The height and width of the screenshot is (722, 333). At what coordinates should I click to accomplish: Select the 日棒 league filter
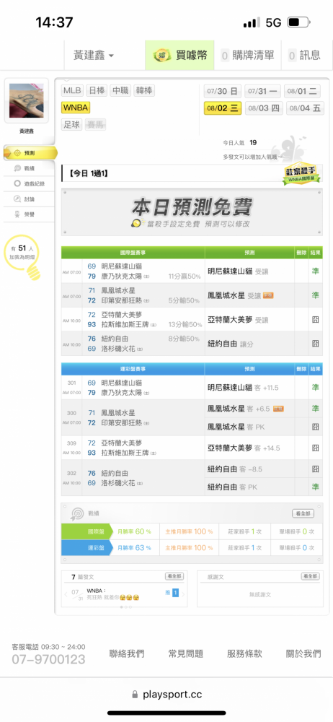(97, 91)
